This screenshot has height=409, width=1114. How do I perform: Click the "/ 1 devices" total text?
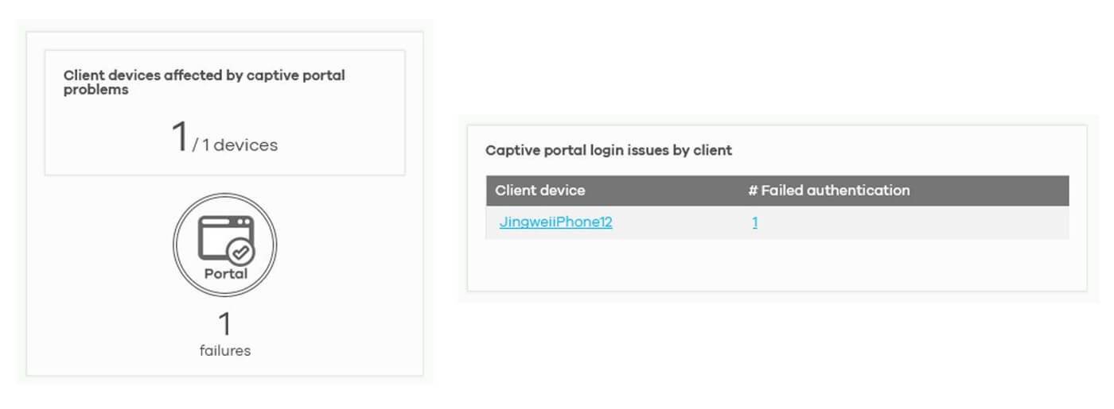236,145
